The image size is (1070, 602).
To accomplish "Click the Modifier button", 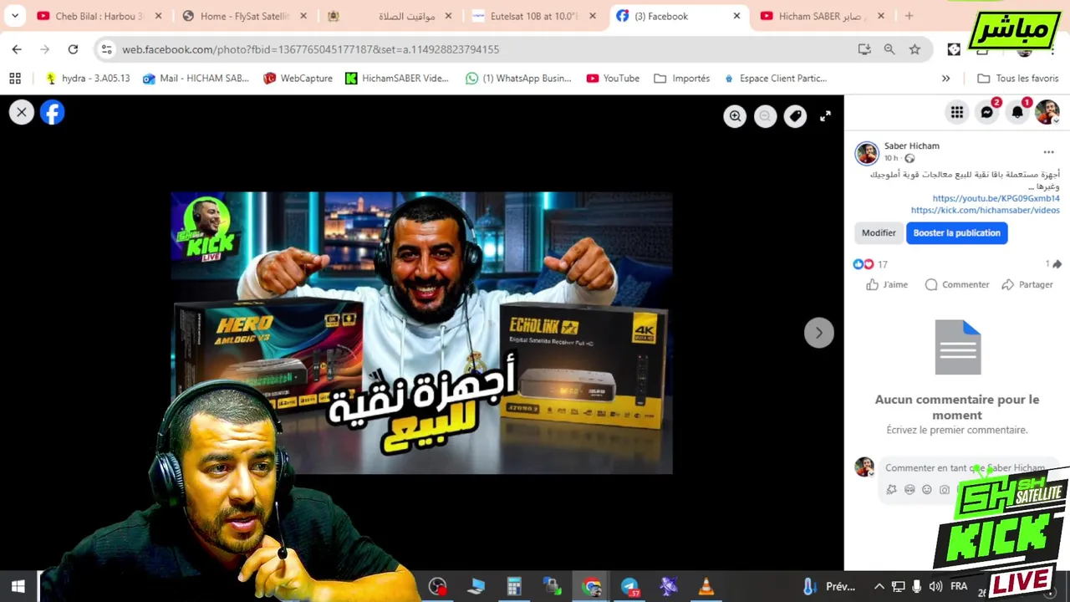I will pos(879,232).
